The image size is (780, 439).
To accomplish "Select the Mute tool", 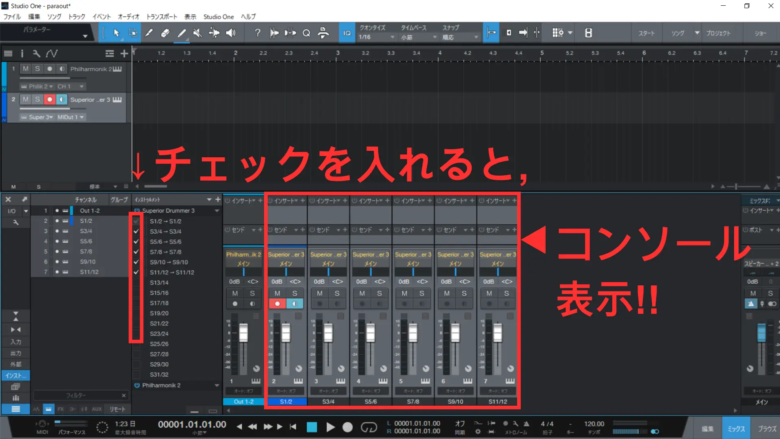I will [x=198, y=33].
